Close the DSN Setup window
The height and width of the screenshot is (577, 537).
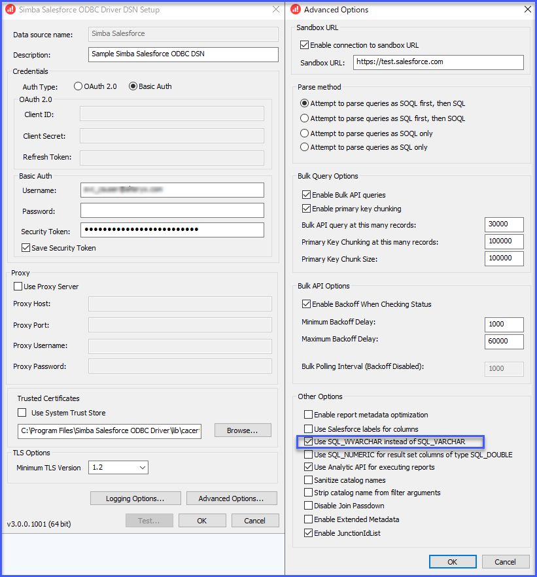[x=276, y=10]
